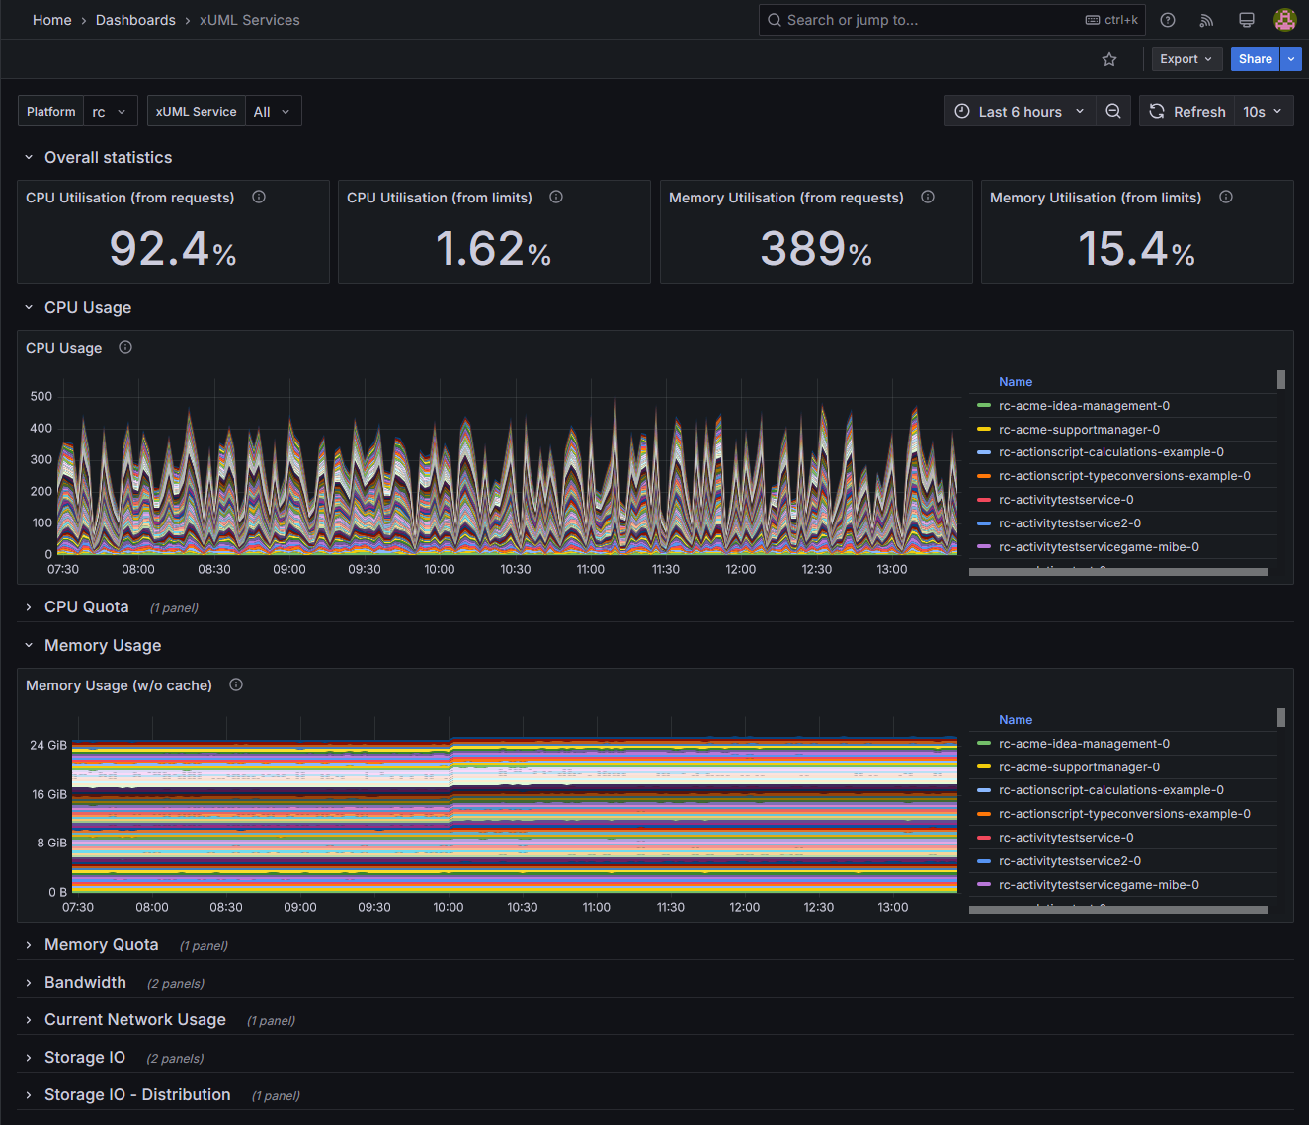The height and width of the screenshot is (1125, 1309).
Task: Toggle rc-acme-supportmanager-0 series in CPU legend
Action: point(1079,430)
